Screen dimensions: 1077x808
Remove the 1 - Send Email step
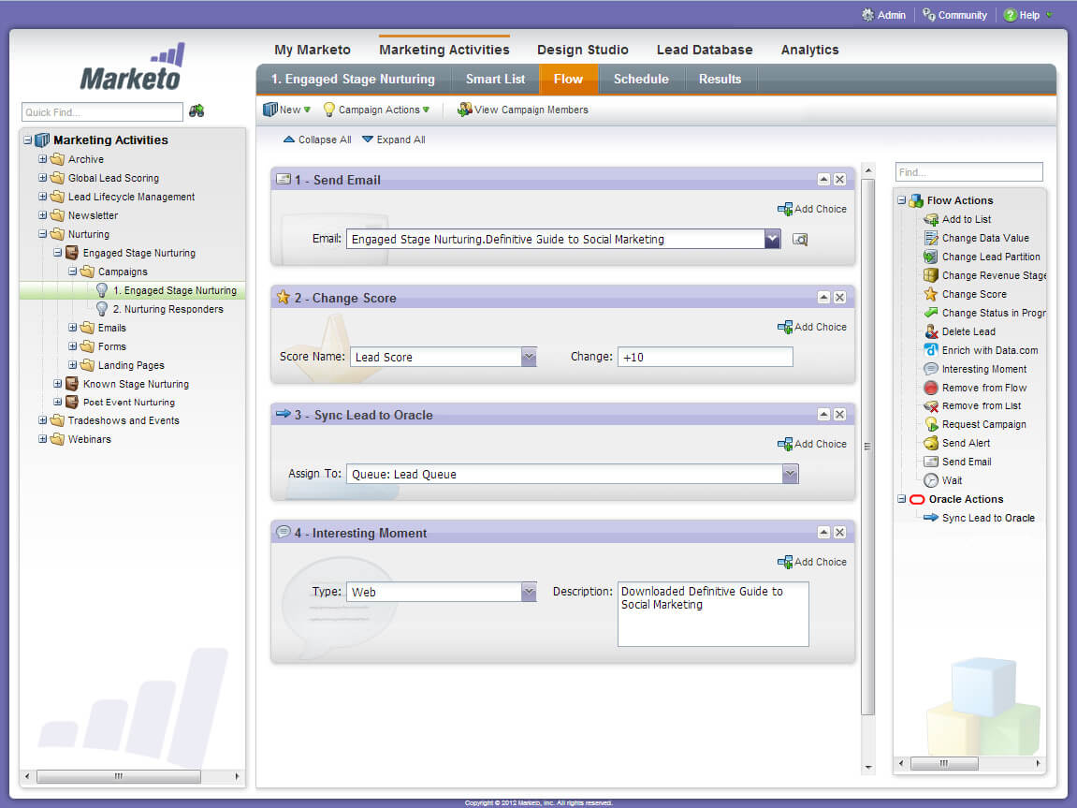pos(840,180)
